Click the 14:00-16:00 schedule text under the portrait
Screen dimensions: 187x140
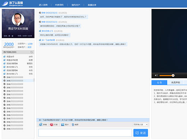point(25,36)
